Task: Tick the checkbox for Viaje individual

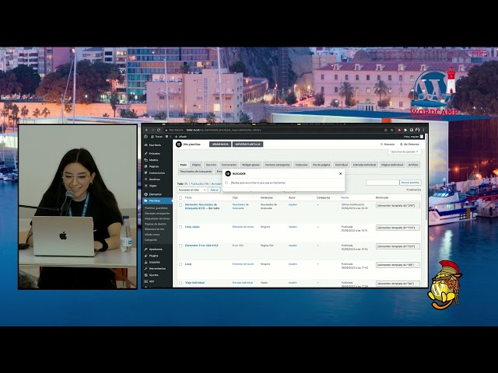Action: [x=181, y=283]
